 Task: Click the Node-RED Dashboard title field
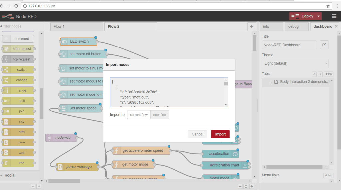coord(289,45)
